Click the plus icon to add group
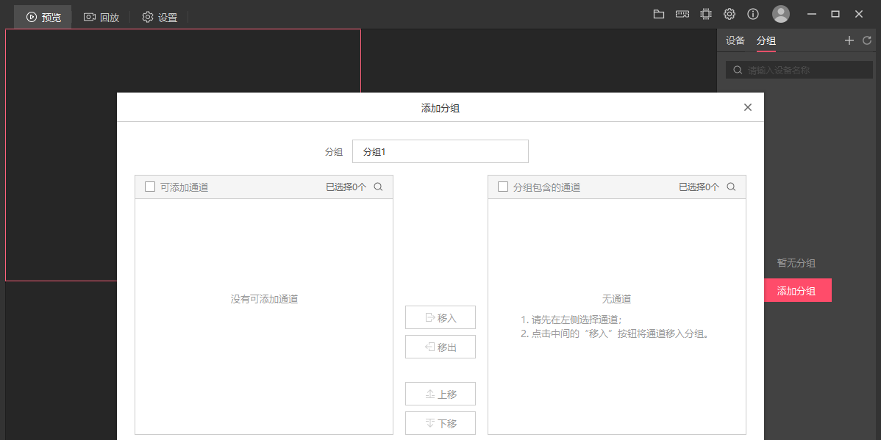The width and height of the screenshot is (881, 440). tap(849, 40)
